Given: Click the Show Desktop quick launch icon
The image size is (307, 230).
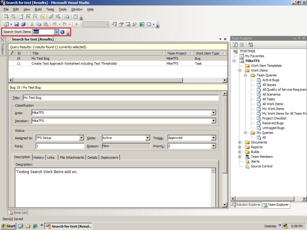Looking at the screenshot, I should (21, 226).
